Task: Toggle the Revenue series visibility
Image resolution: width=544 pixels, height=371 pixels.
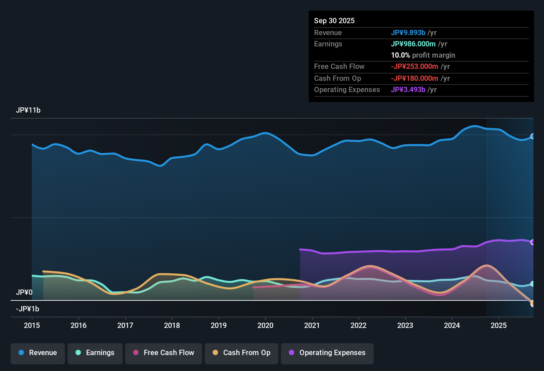Action: click(x=37, y=353)
